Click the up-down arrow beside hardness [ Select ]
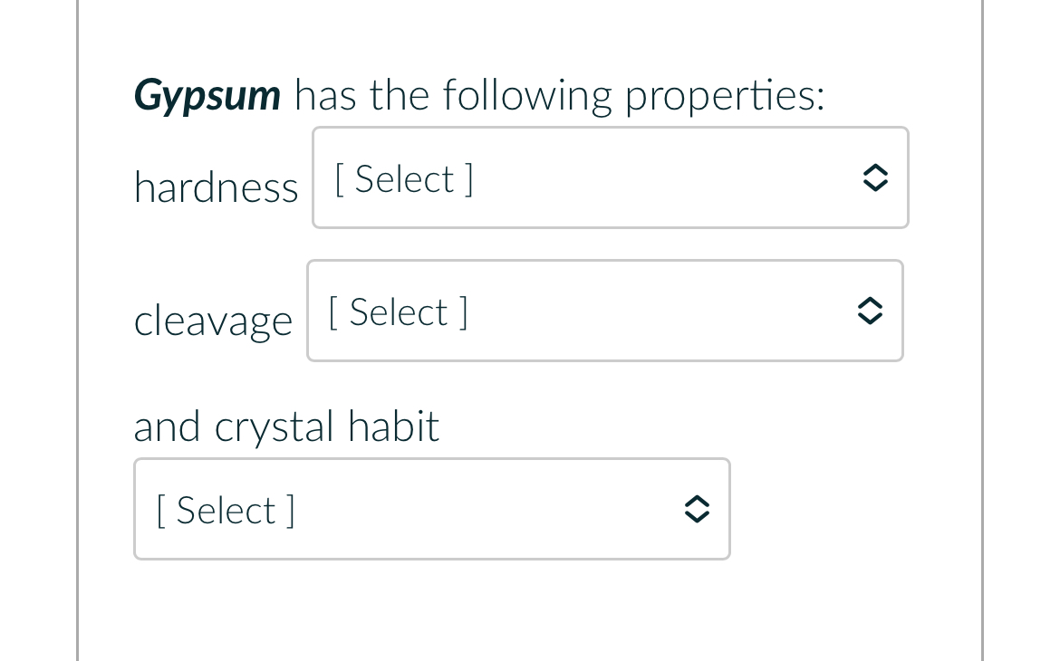 (875, 177)
